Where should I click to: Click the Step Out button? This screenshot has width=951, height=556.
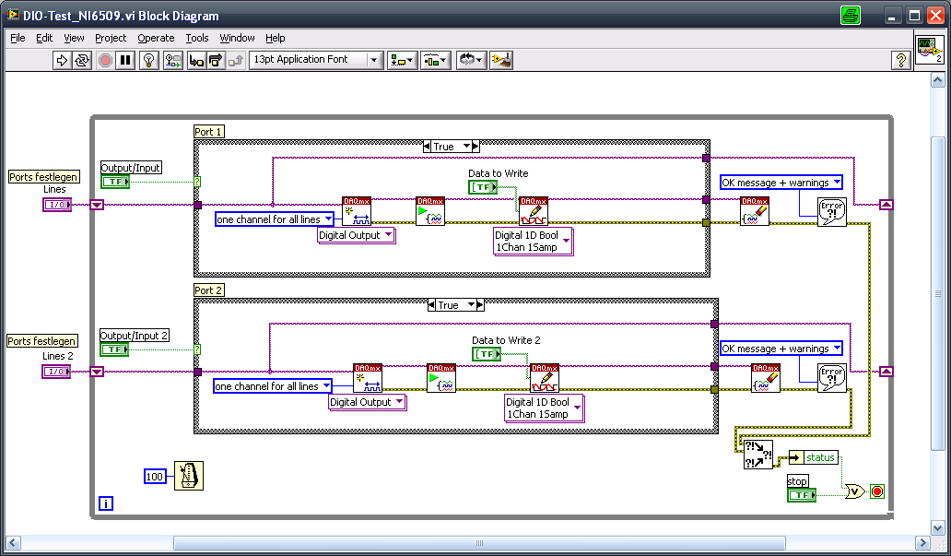(235, 60)
